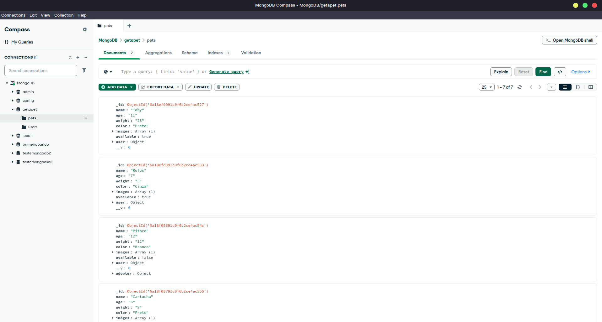Image resolution: width=602 pixels, height=322 pixels.
Task: Open the expand/collapse documents dropdown next to the view buttons
Action: pos(551,87)
